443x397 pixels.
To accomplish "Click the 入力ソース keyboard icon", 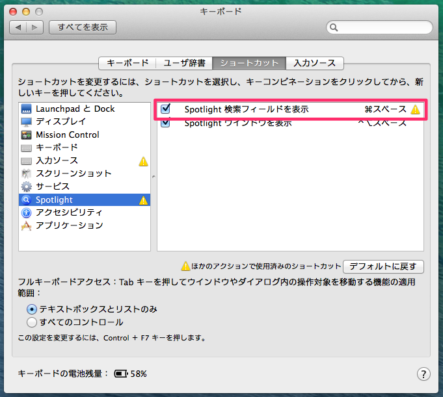I will click(x=26, y=161).
